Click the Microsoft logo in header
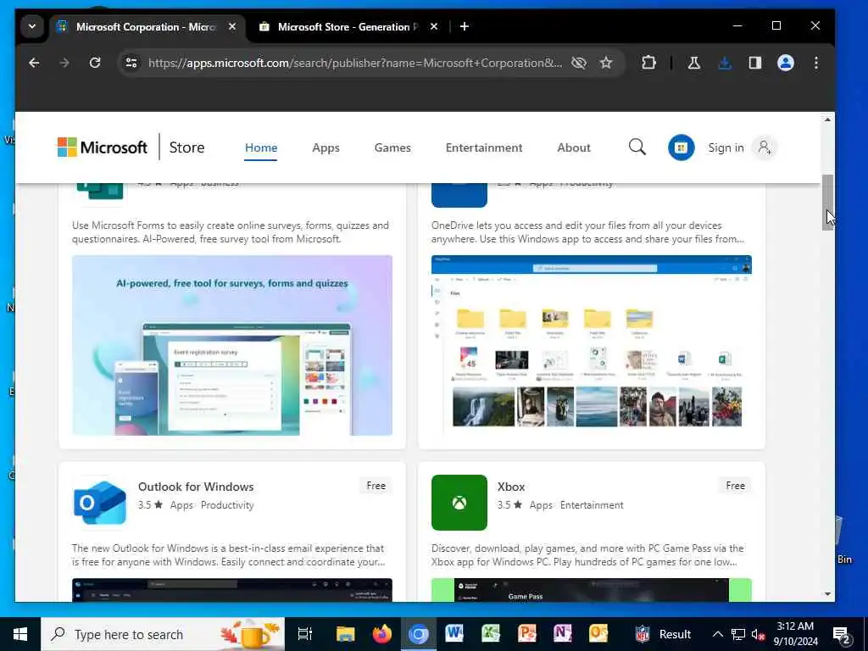Image resolution: width=868 pixels, height=651 pixels. [x=103, y=147]
